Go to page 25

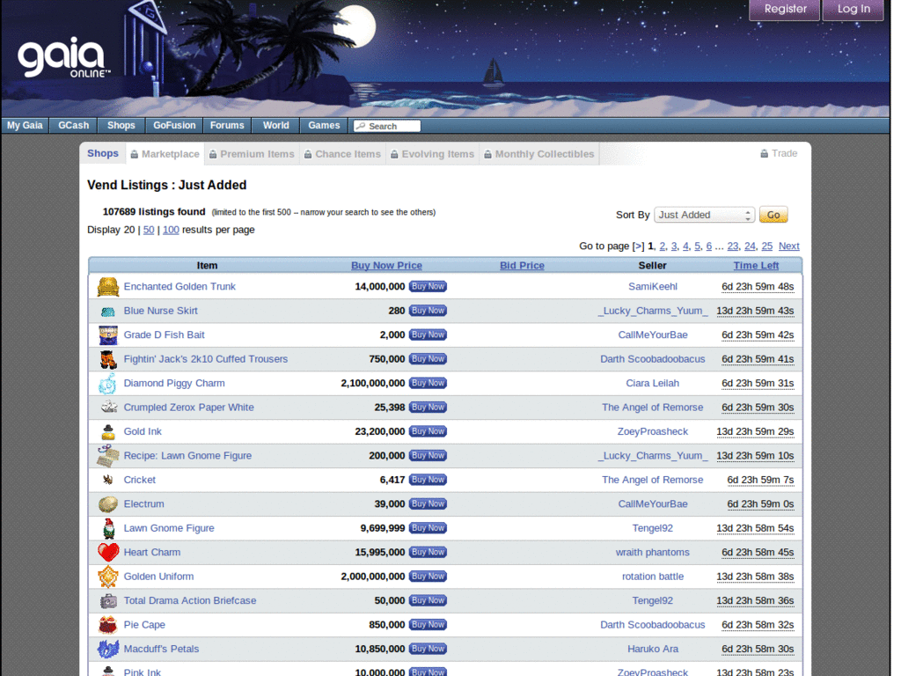pos(766,246)
